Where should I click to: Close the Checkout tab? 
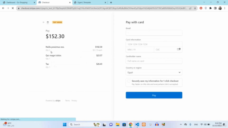click(70, 2)
